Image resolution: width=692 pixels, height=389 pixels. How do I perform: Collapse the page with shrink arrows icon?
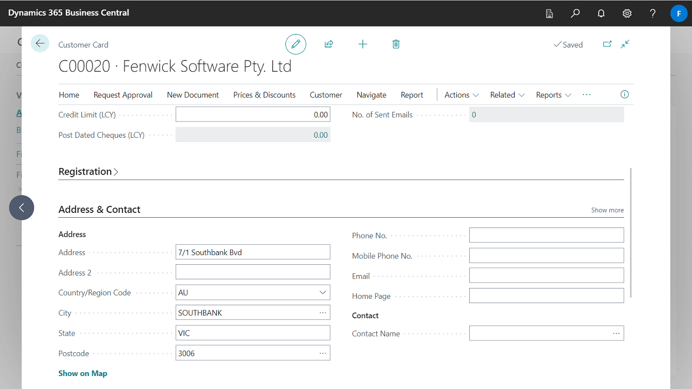625,44
